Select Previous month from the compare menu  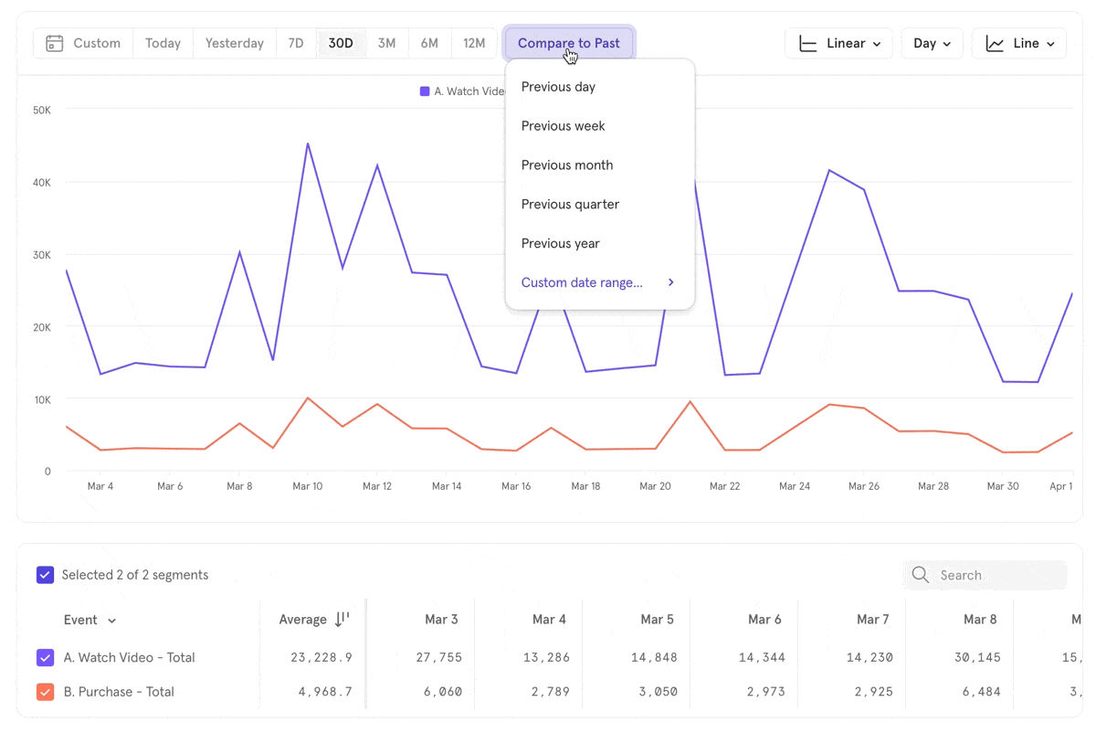point(567,165)
